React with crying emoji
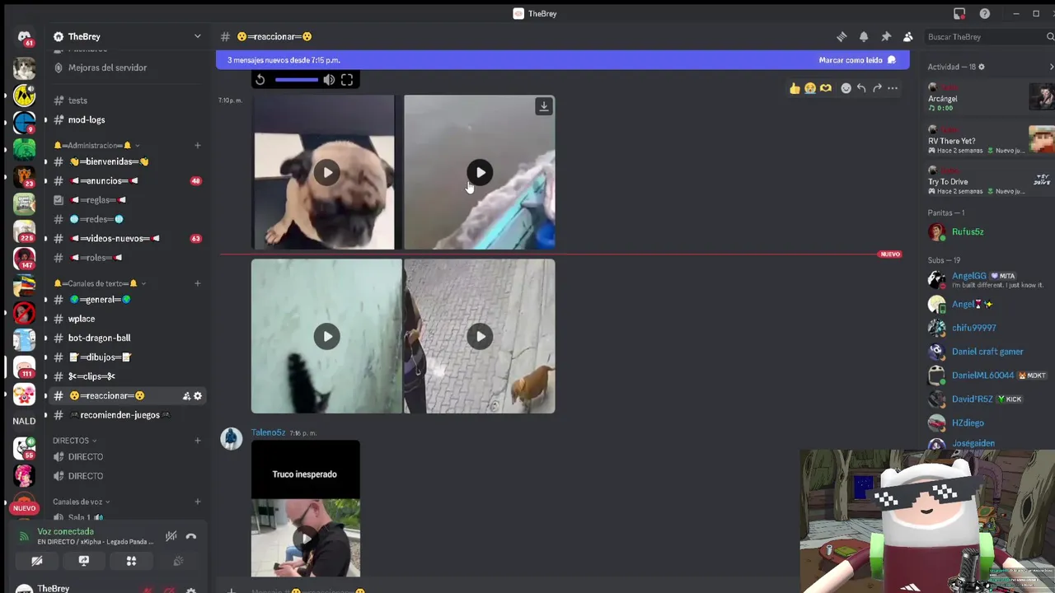Image resolution: width=1055 pixels, height=593 pixels. click(810, 88)
